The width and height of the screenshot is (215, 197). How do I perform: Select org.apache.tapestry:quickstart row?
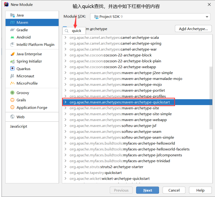pos(137,173)
